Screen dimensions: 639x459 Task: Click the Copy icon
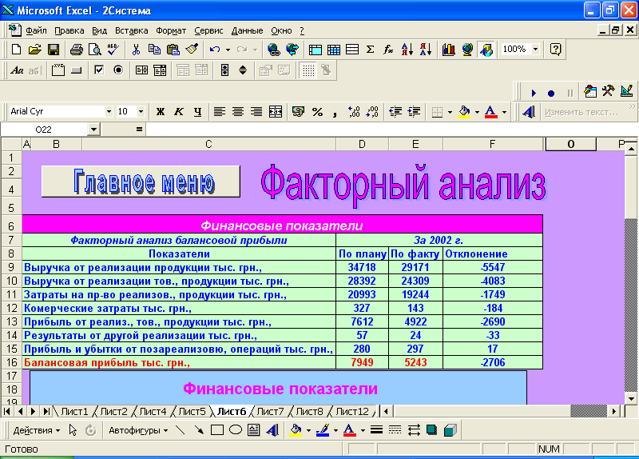154,50
